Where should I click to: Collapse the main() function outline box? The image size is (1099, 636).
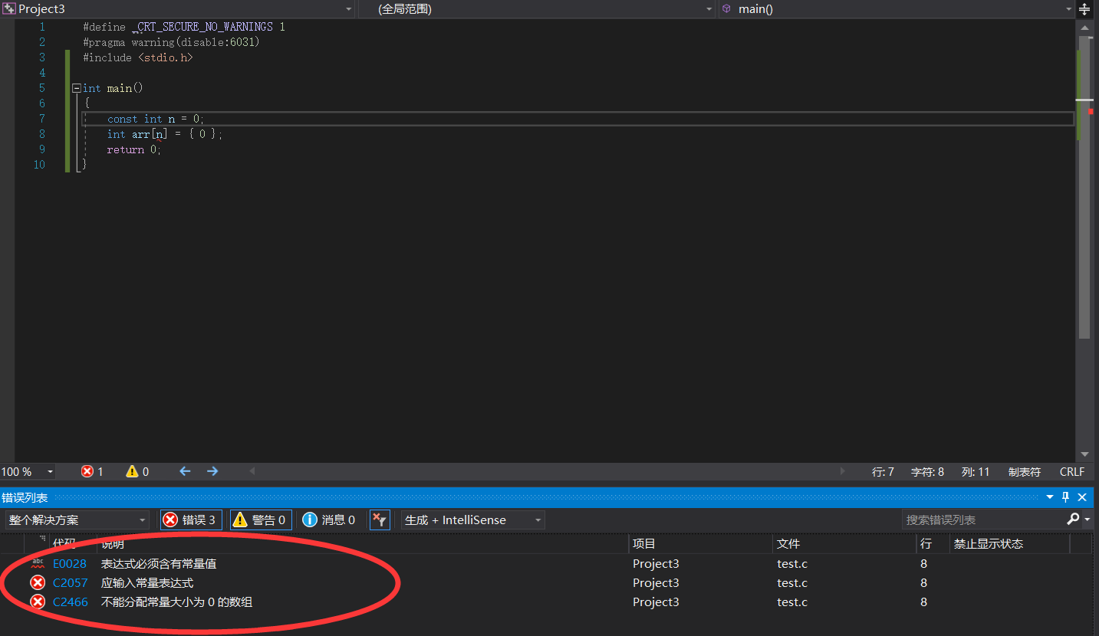pyautogui.click(x=76, y=88)
